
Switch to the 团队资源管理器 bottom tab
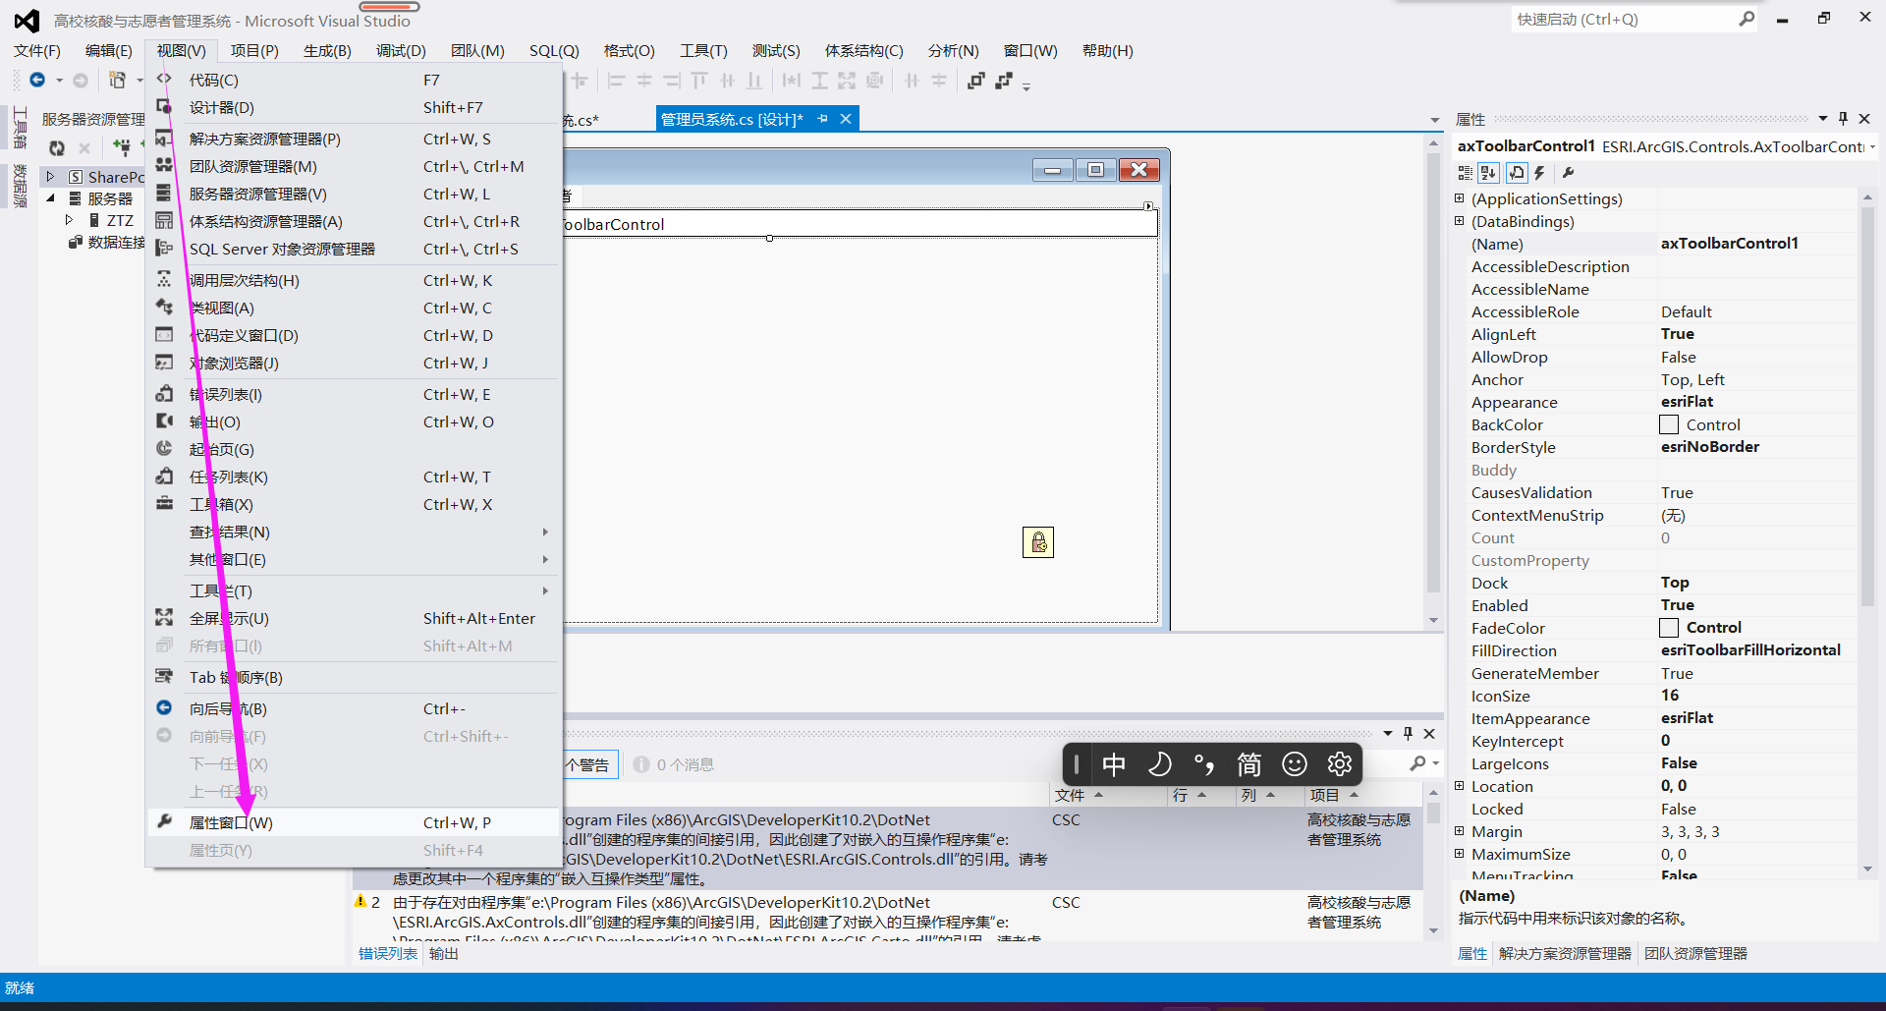1695,953
